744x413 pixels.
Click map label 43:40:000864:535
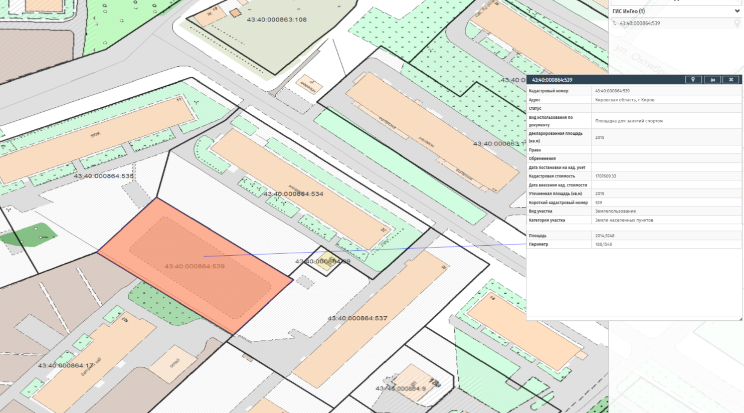click(x=104, y=176)
